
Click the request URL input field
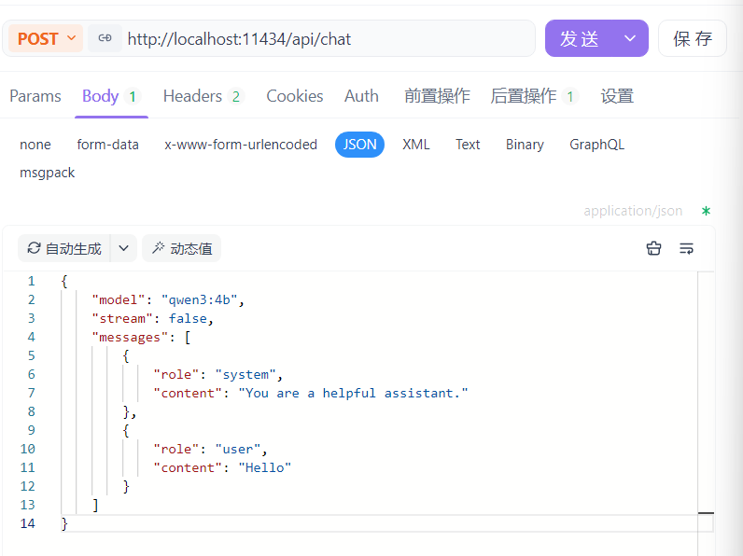pos(327,38)
